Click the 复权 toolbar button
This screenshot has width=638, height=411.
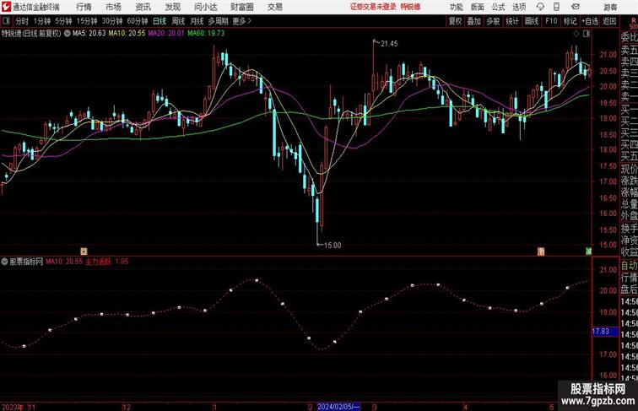[455, 21]
